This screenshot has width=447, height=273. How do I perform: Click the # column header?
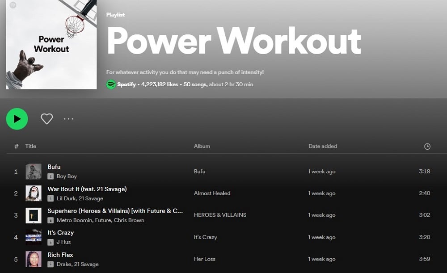coord(17,146)
